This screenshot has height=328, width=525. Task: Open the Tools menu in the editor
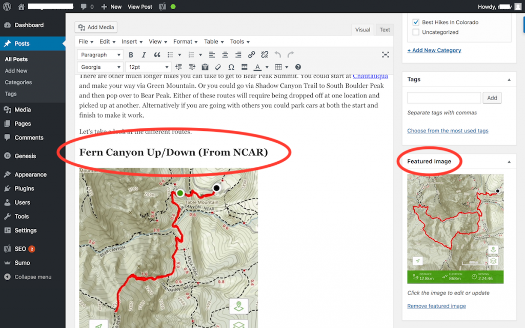(240, 42)
